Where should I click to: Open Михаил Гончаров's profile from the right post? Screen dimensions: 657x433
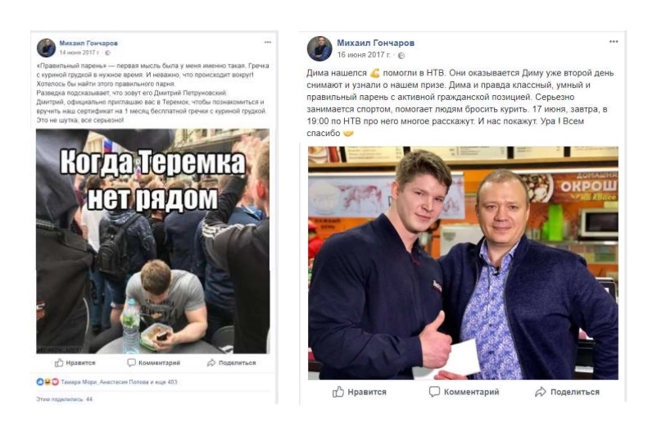[375, 43]
